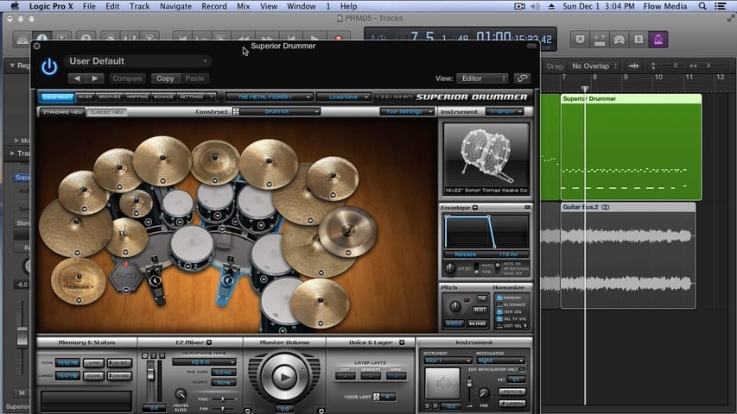Screen dimensions: 737x414
Task: Click the metronome icon in the toolbar
Action: 658,40
